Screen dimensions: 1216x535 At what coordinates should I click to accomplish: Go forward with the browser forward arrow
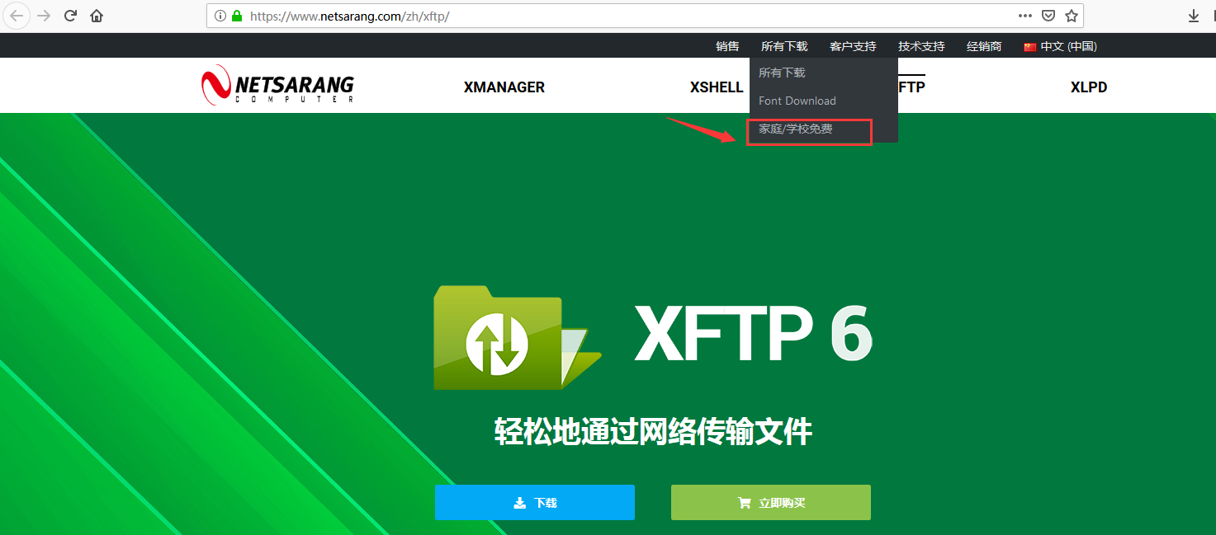[x=44, y=16]
